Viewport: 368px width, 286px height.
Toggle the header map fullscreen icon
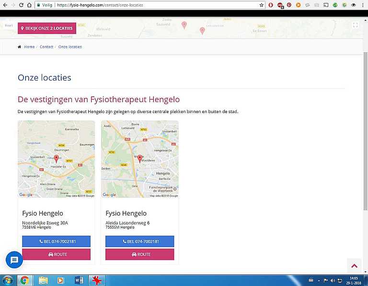point(356,25)
